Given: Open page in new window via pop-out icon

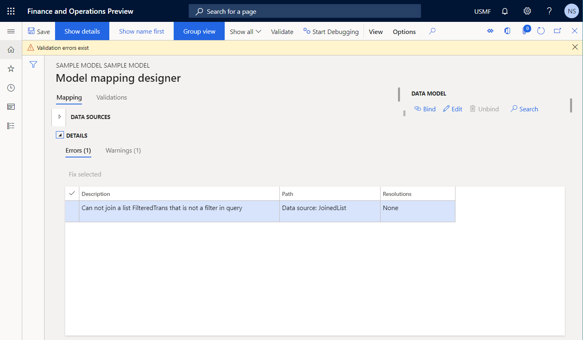Looking at the screenshot, I should pos(557,30).
